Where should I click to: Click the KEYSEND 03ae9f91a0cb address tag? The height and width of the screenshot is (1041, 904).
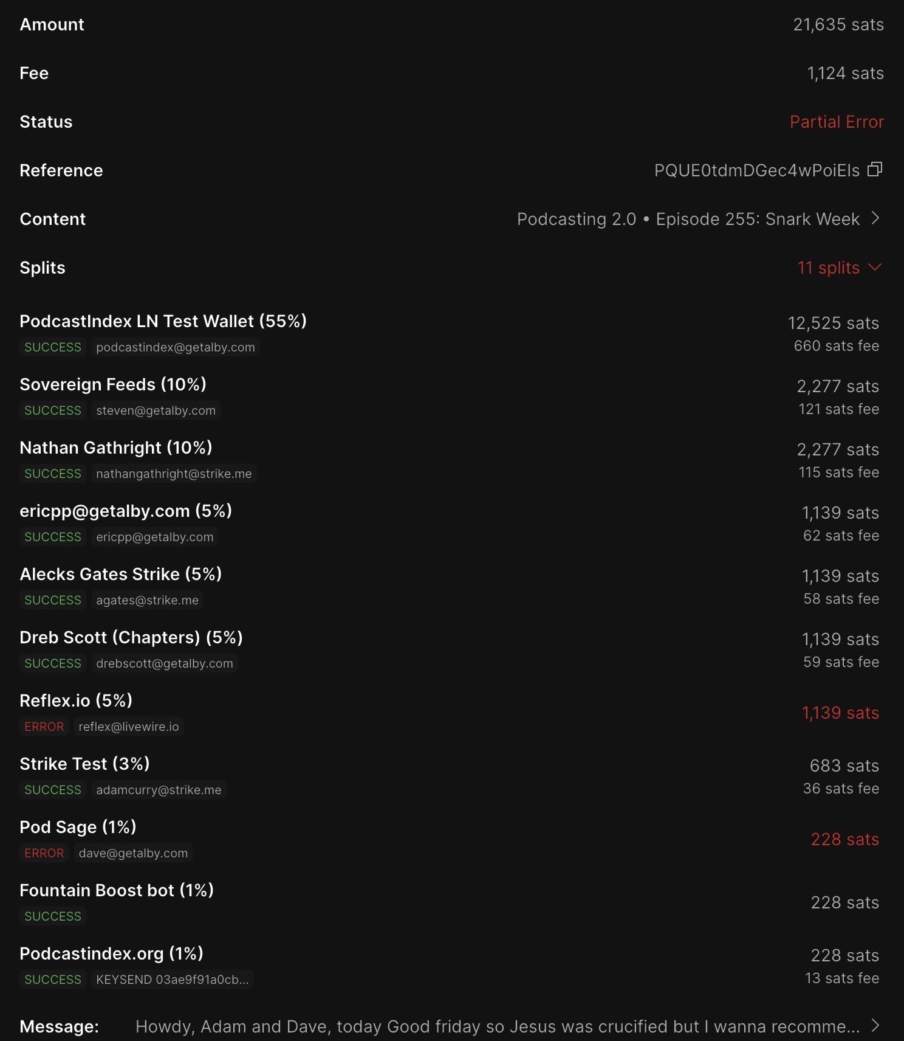coord(173,980)
